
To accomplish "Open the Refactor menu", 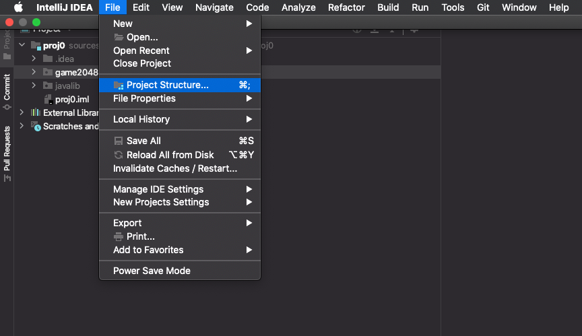I will 346,7.
